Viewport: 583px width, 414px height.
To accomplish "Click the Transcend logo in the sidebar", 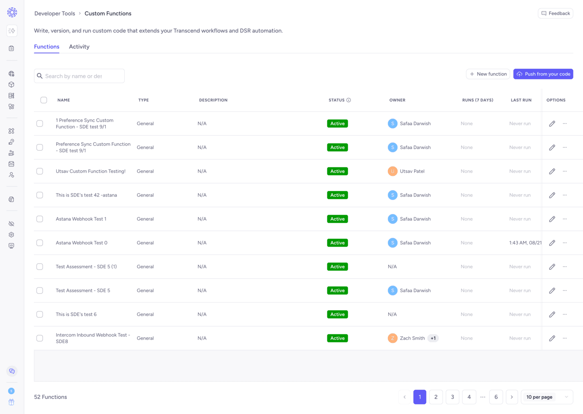I will coord(12,13).
